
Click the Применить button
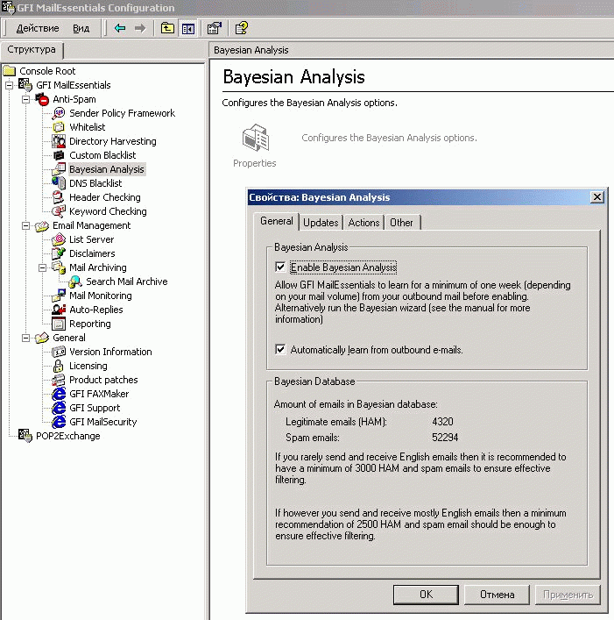click(x=568, y=595)
